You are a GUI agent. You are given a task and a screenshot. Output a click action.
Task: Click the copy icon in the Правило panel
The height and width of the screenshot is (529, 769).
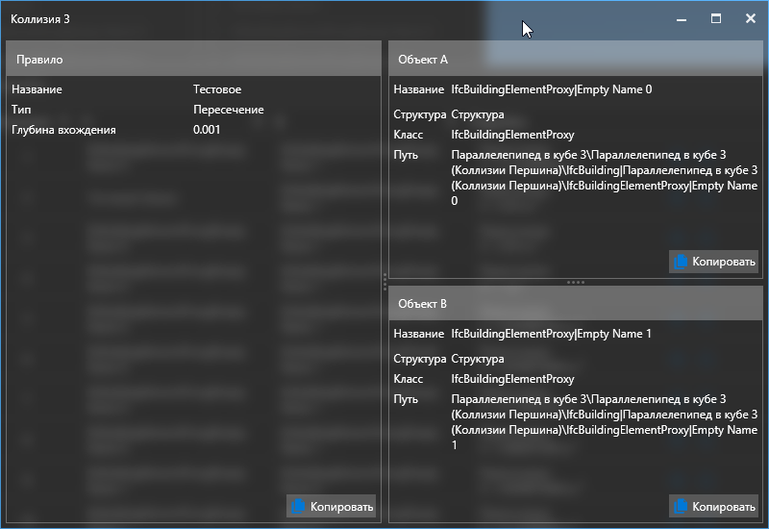[299, 507]
